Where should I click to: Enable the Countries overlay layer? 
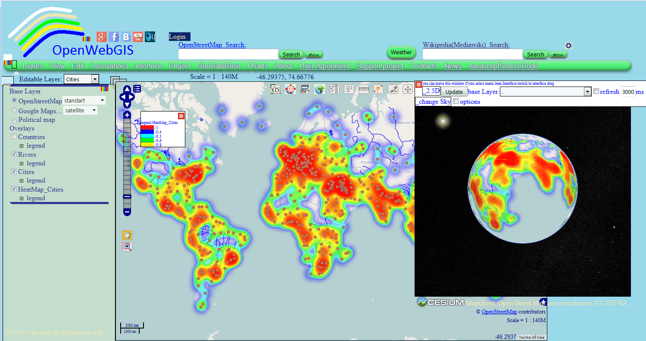click(x=13, y=136)
